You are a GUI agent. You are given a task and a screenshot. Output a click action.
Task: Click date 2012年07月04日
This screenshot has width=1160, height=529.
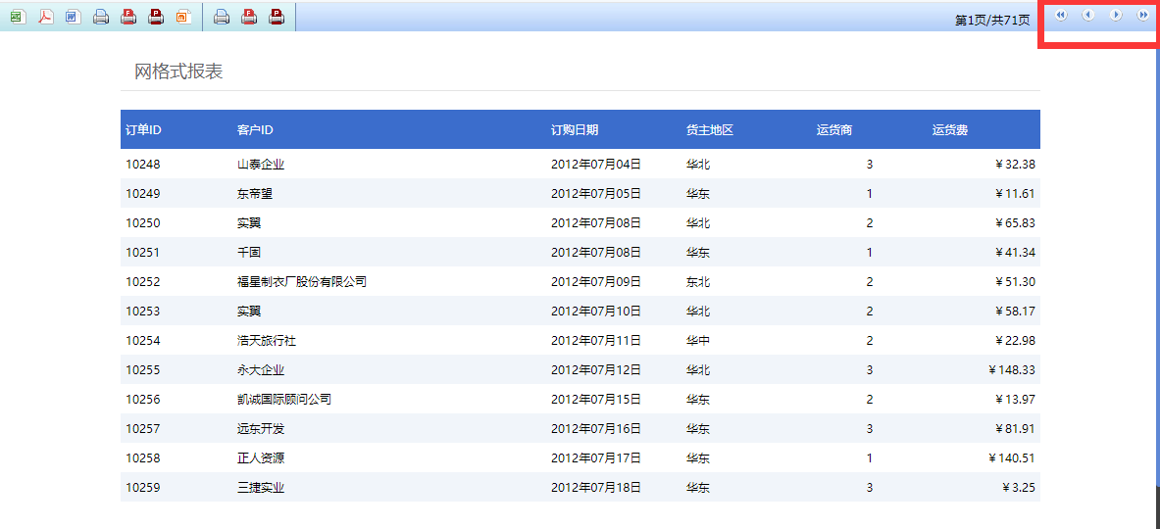(595, 164)
